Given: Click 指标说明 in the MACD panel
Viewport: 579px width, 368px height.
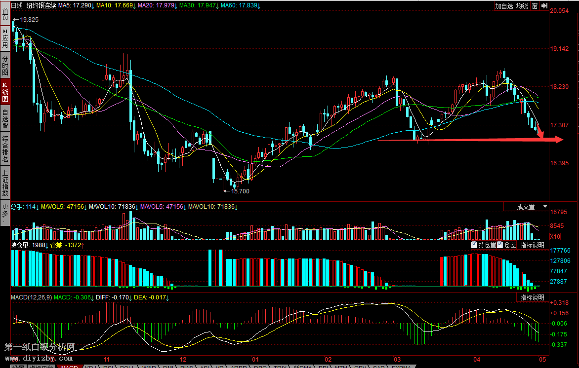Looking at the screenshot, I should coord(532,297).
